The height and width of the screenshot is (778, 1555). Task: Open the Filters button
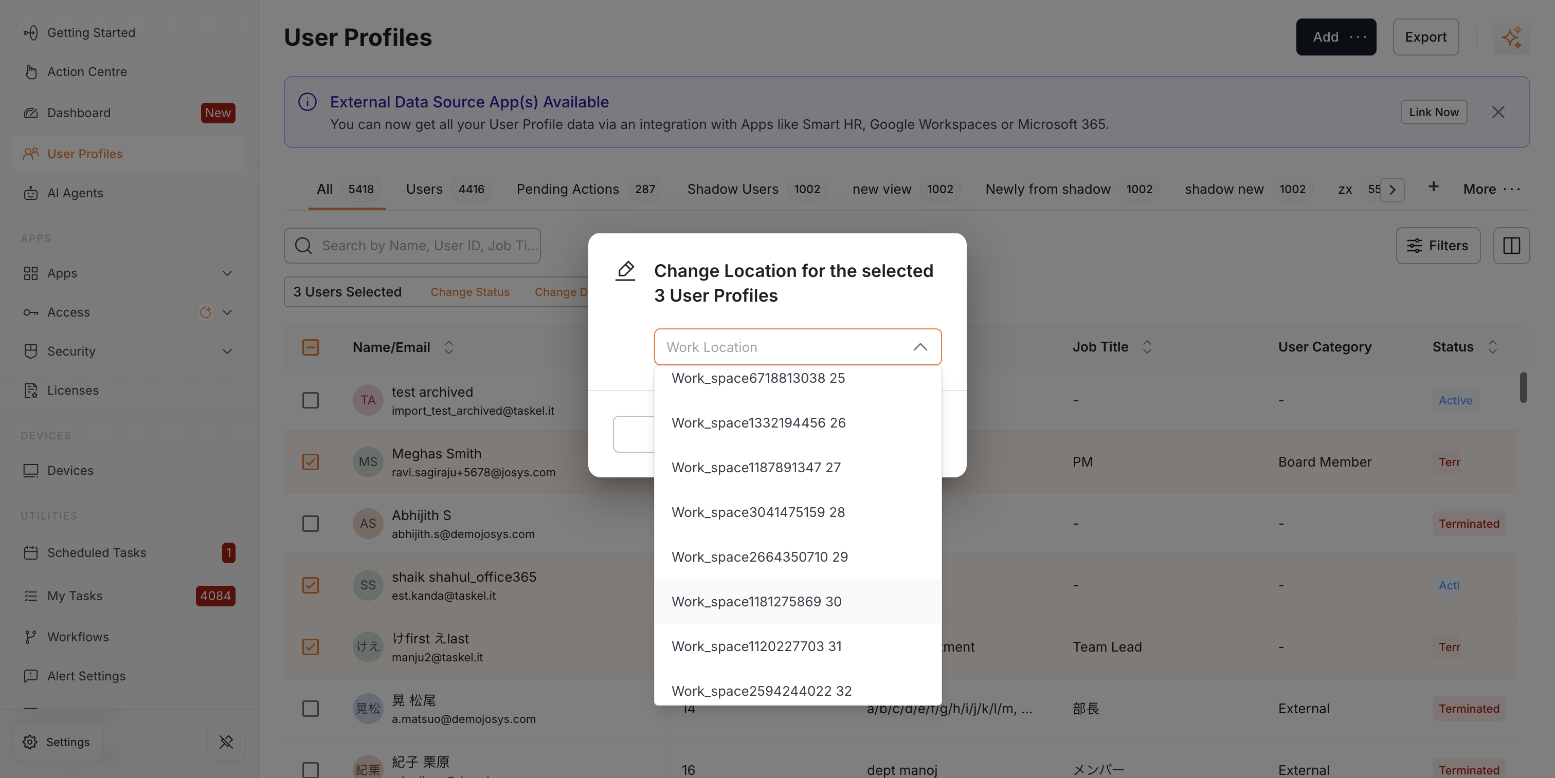pos(1438,246)
